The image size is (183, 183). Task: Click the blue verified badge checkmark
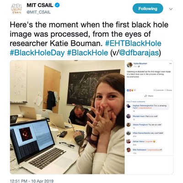57,5
